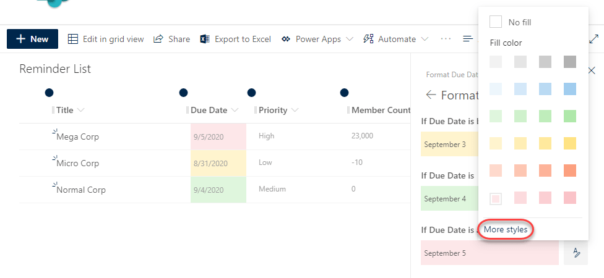Click the style edit icon beside September 5

[576, 253]
